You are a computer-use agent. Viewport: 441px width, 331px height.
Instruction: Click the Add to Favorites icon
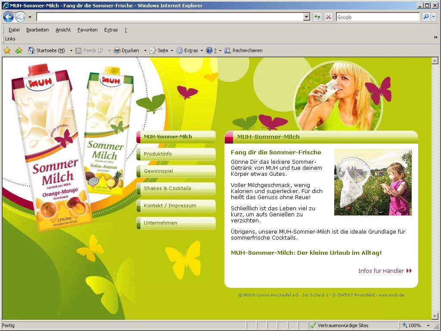coord(19,50)
